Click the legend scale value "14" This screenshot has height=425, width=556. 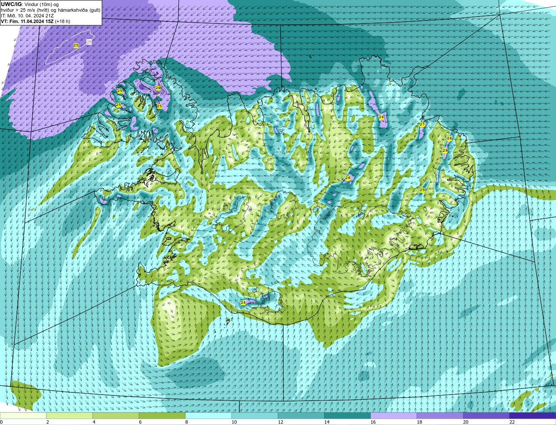pyautogui.click(x=327, y=422)
